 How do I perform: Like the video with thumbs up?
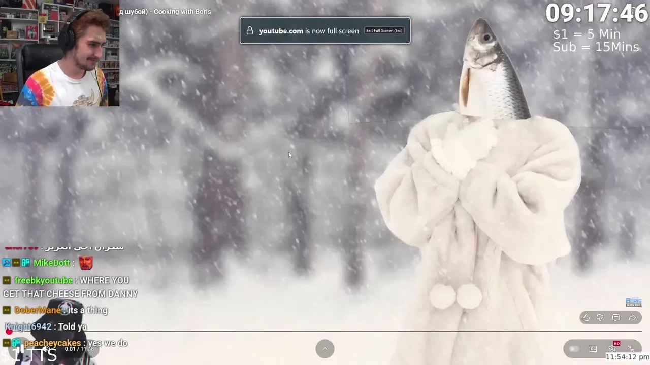coord(587,318)
